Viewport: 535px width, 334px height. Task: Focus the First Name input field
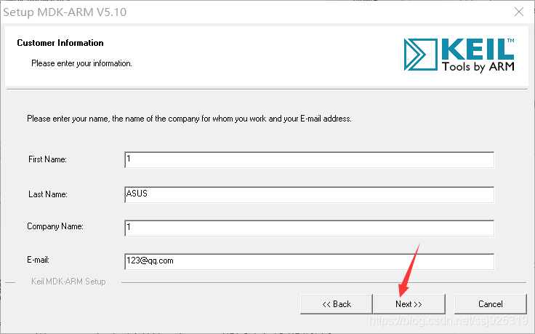coord(309,160)
